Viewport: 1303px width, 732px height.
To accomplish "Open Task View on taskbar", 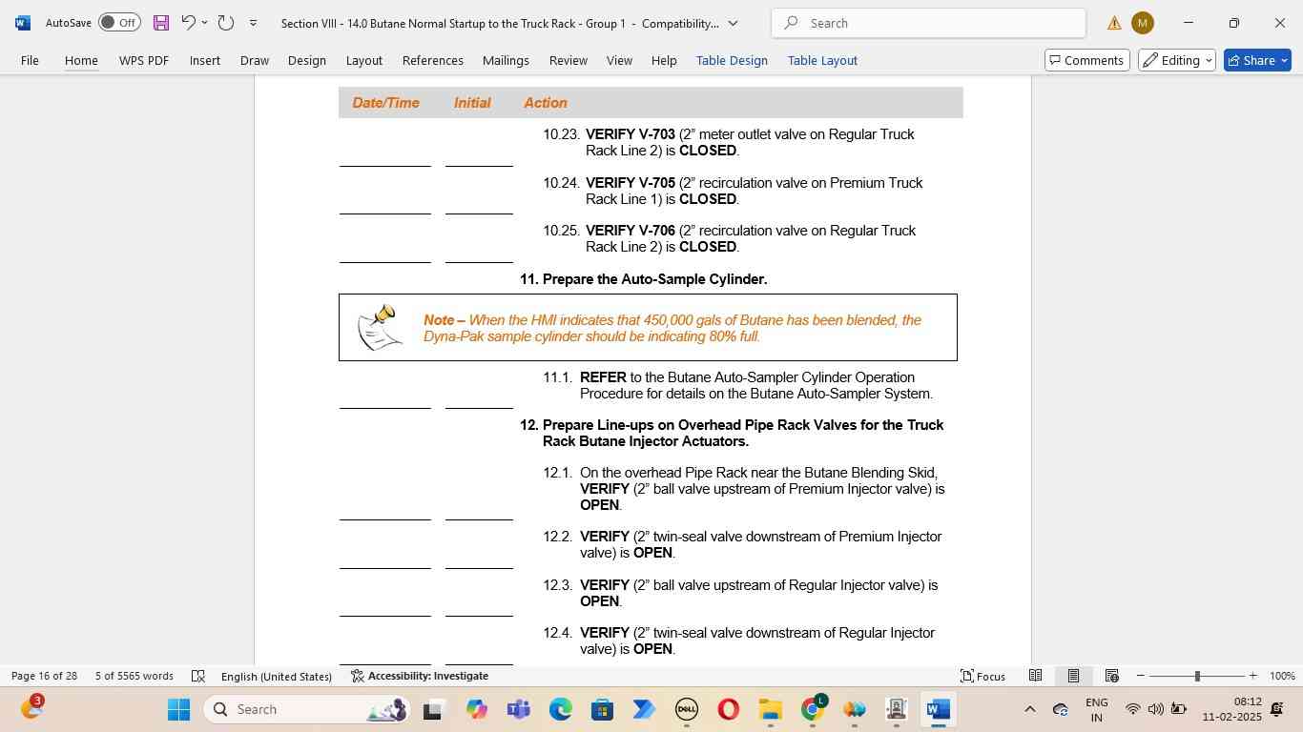I will click(433, 709).
